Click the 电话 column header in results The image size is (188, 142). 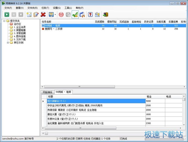pyautogui.click(x=174, y=97)
